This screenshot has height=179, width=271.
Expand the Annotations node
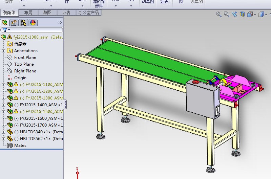[x=3, y=51]
